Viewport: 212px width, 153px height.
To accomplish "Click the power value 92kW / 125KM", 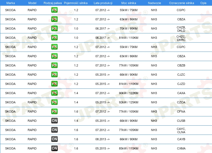I will tap(129, 102).
